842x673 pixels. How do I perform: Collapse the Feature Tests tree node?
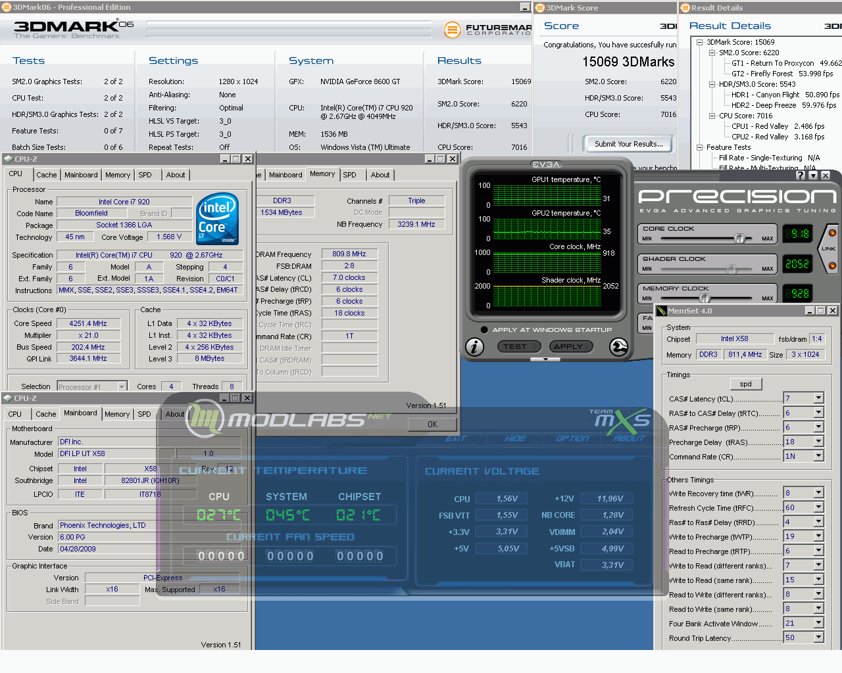click(701, 147)
